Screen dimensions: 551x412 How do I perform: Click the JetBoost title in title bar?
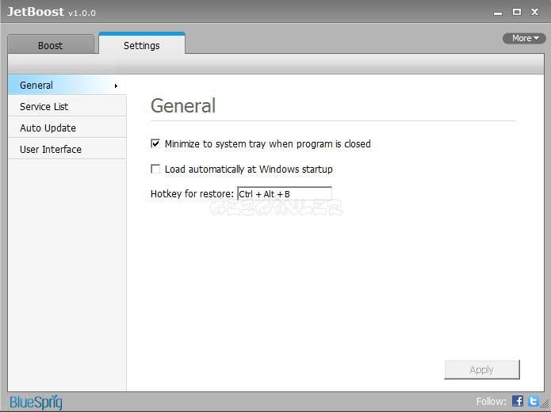(x=36, y=13)
